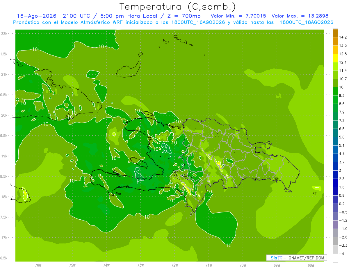
Task: Click the '68W' longitude axis label
Action: pyautogui.click(x=311, y=265)
